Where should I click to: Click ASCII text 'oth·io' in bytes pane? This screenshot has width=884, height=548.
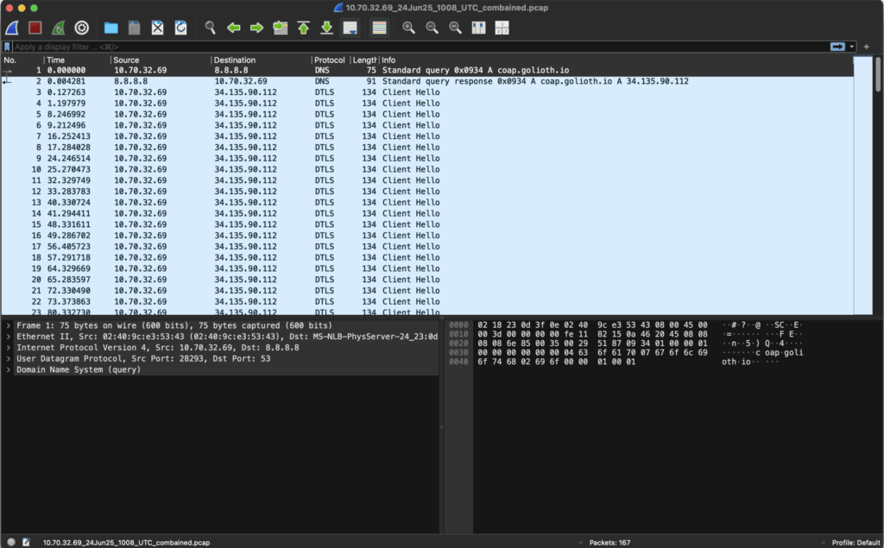point(736,362)
